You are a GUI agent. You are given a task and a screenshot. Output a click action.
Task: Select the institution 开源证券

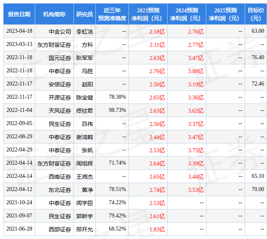pyautogui.click(x=60, y=98)
